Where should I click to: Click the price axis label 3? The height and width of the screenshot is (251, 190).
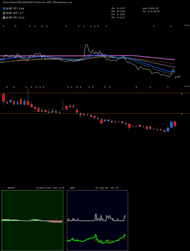point(182,114)
